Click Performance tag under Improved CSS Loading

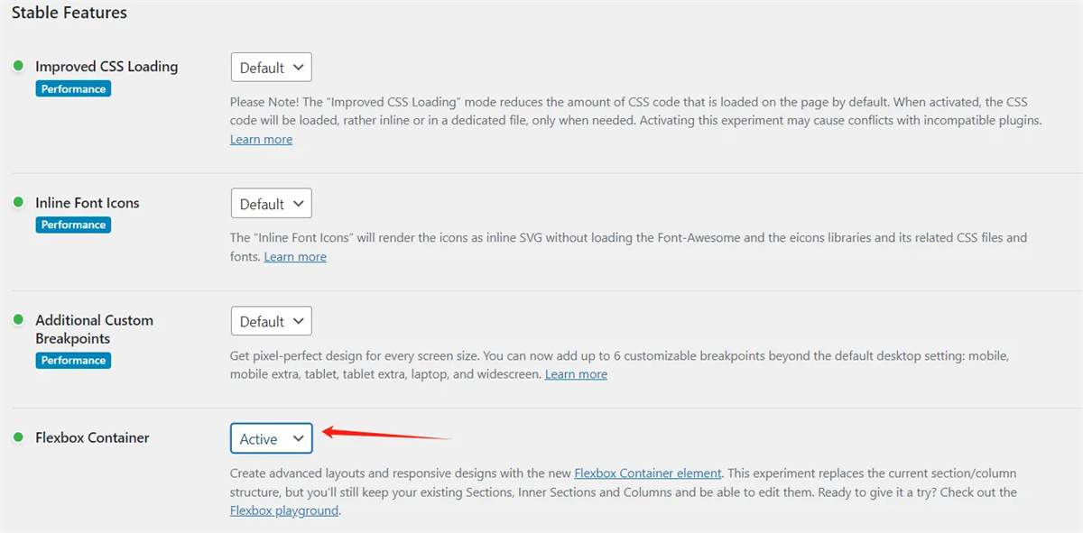tap(73, 88)
